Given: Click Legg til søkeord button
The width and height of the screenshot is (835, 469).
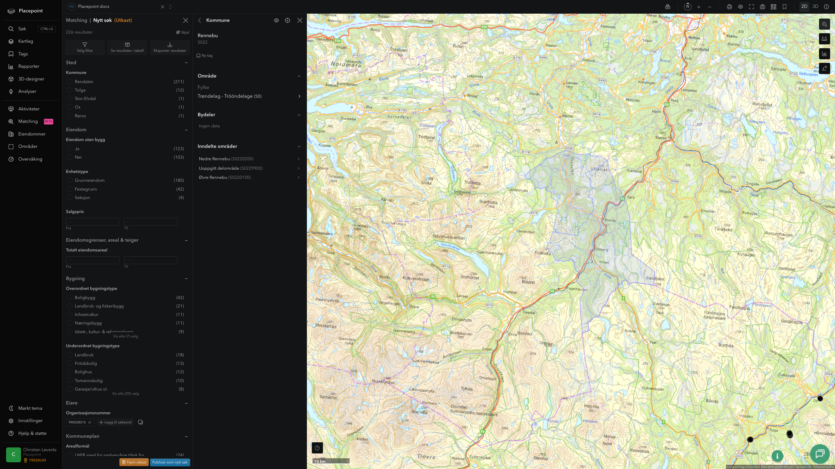Looking at the screenshot, I should click(x=115, y=422).
